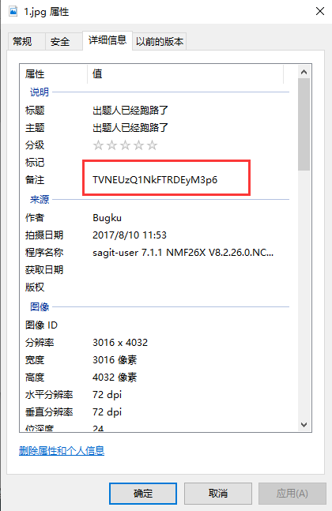
Task: Click the 说明 section header
Action: tap(40, 92)
